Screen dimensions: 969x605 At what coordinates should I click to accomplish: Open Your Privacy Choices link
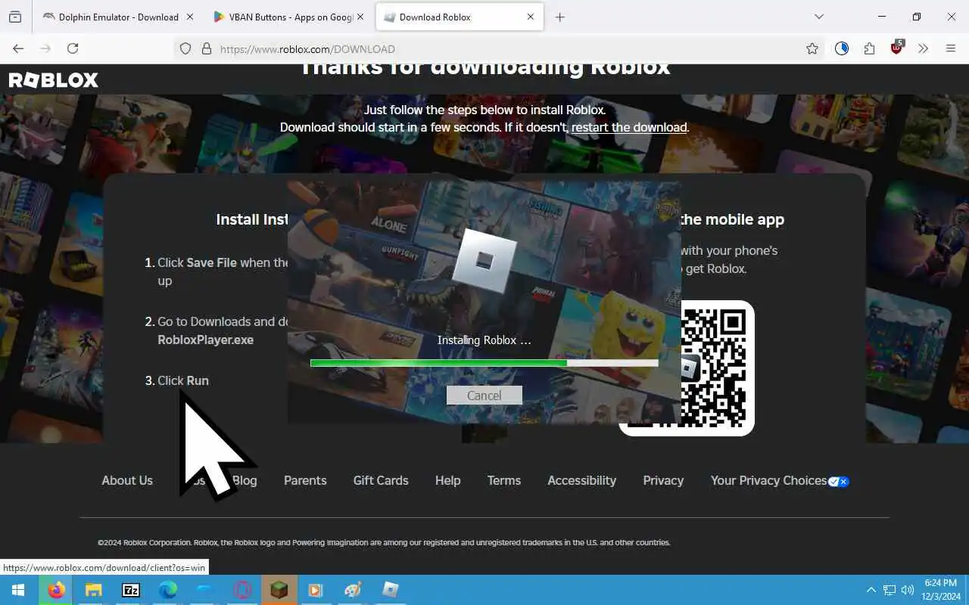[x=780, y=480]
